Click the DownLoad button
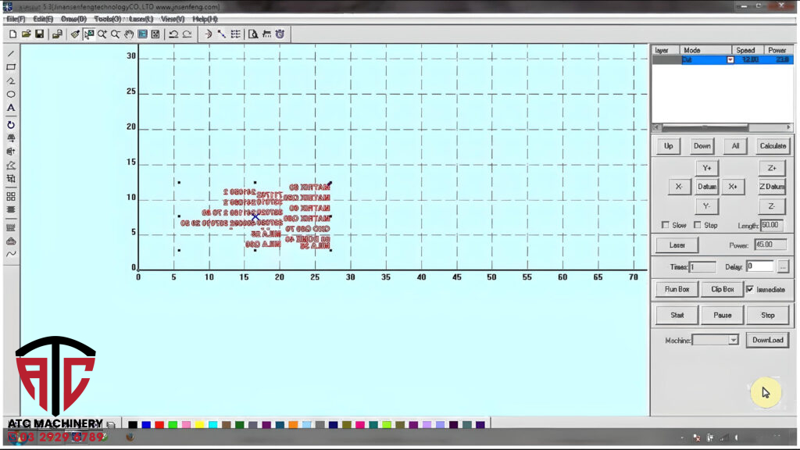This screenshot has height=450, width=800. (x=767, y=340)
